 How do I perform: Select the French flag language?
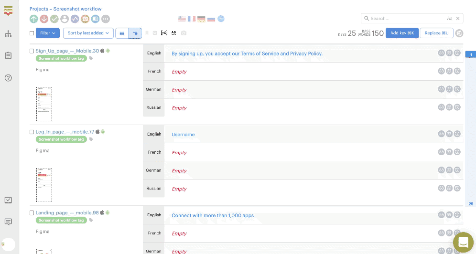pyautogui.click(x=192, y=19)
